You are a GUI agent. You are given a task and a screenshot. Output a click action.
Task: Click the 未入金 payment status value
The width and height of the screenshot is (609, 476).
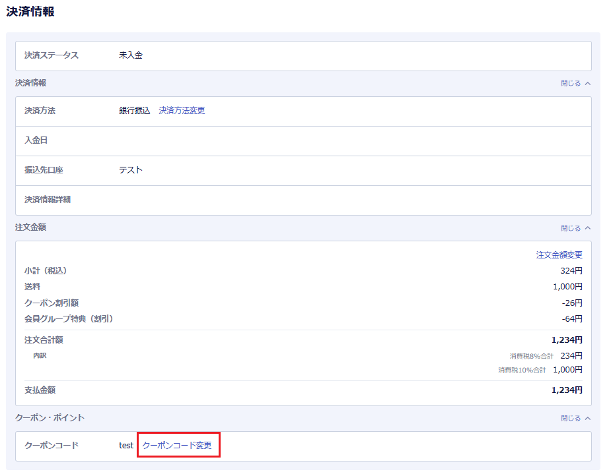click(x=130, y=55)
